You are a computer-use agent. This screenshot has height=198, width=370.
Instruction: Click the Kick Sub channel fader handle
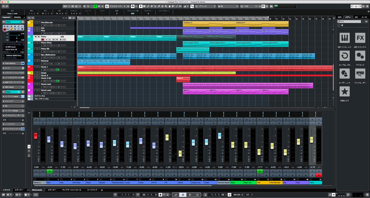point(75,146)
